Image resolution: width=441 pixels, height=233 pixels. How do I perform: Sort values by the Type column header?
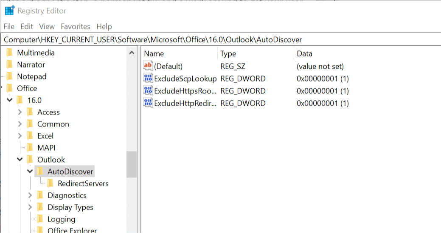[256, 53]
